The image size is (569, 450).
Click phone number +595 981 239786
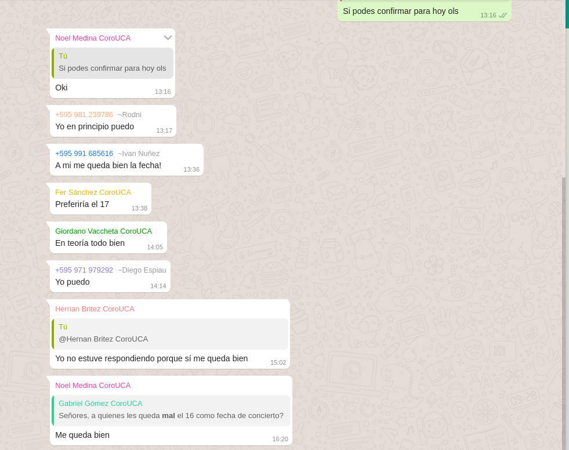point(84,114)
